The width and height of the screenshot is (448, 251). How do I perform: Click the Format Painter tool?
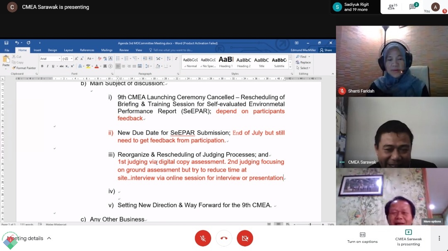pyautogui.click(x=24, y=68)
